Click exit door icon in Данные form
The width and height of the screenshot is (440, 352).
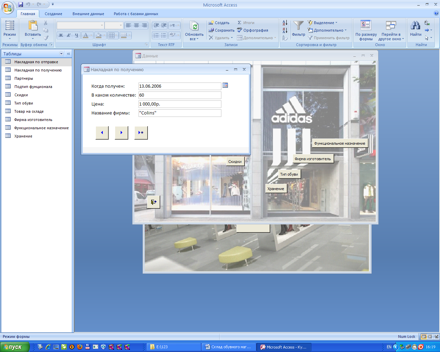pos(154,202)
